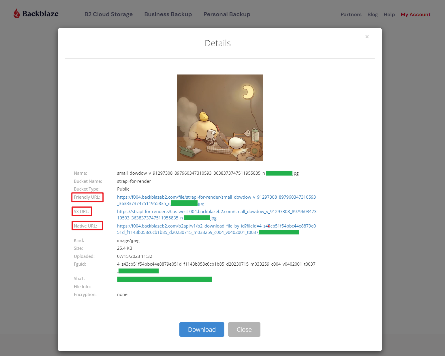Open Personal Backup menu
The image size is (445, 356).
(x=227, y=14)
